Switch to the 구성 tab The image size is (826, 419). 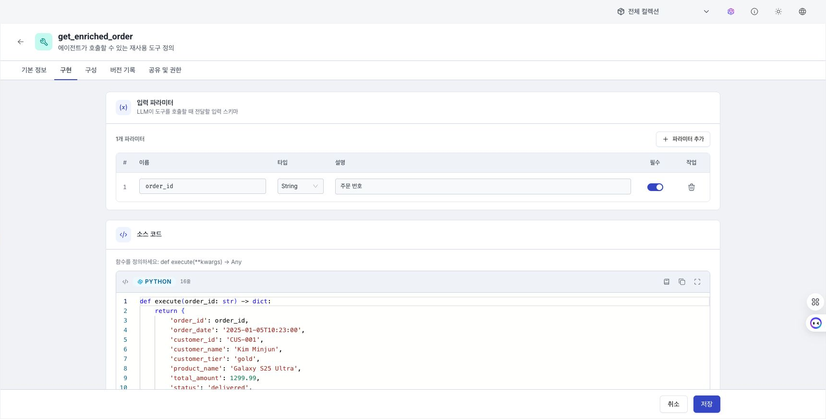tap(91, 70)
